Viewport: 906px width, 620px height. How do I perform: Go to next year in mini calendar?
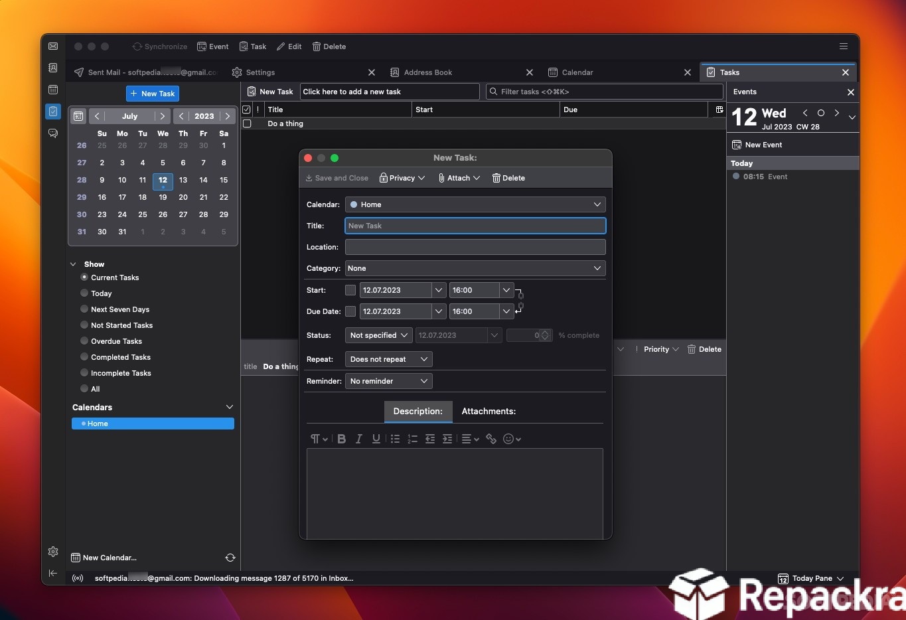coord(228,116)
